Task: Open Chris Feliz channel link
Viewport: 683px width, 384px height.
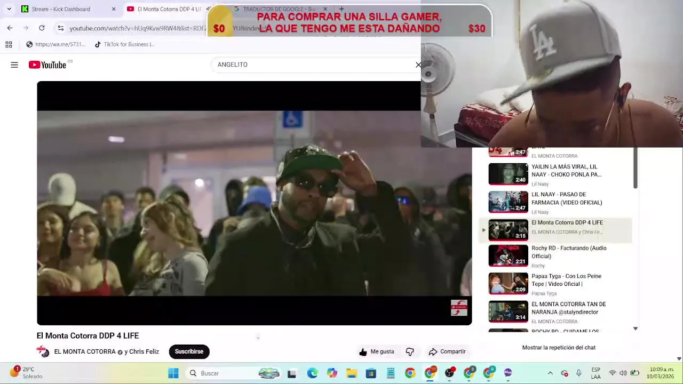Action: 144,351
